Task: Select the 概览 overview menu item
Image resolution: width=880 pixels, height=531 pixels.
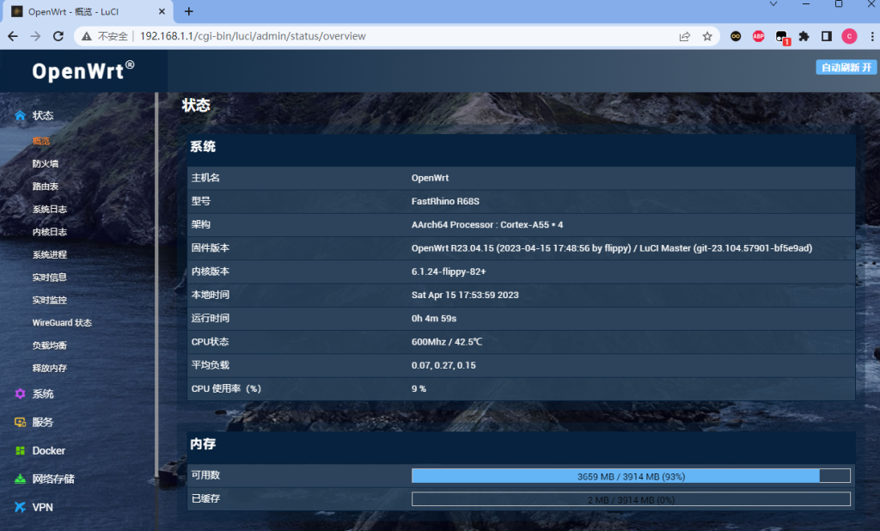Action: [x=41, y=141]
